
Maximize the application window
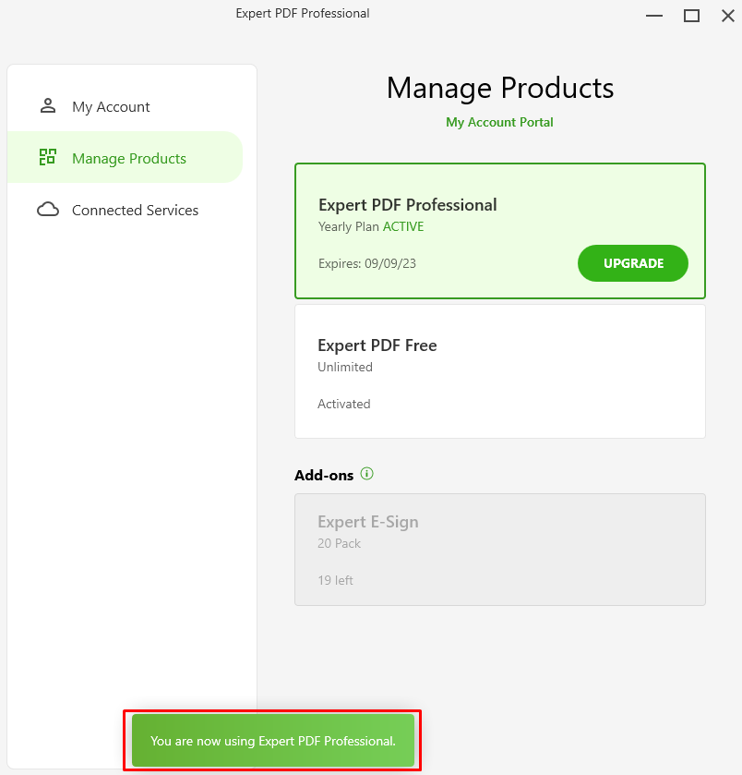tap(691, 16)
